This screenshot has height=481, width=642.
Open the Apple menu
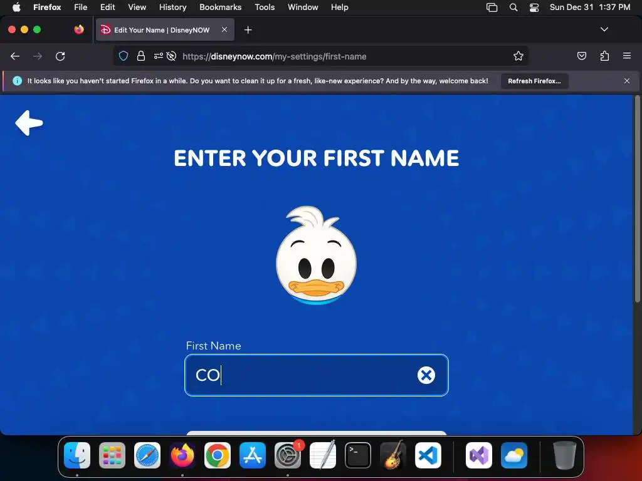pyautogui.click(x=16, y=7)
